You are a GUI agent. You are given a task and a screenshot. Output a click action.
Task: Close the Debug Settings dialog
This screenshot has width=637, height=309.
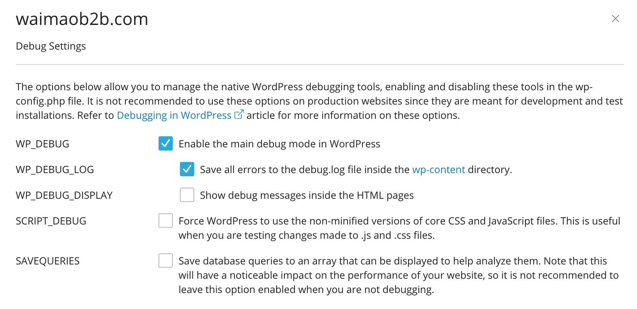pos(616,18)
